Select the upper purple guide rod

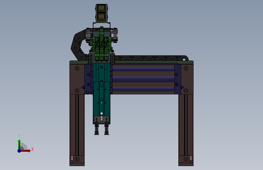143,69
